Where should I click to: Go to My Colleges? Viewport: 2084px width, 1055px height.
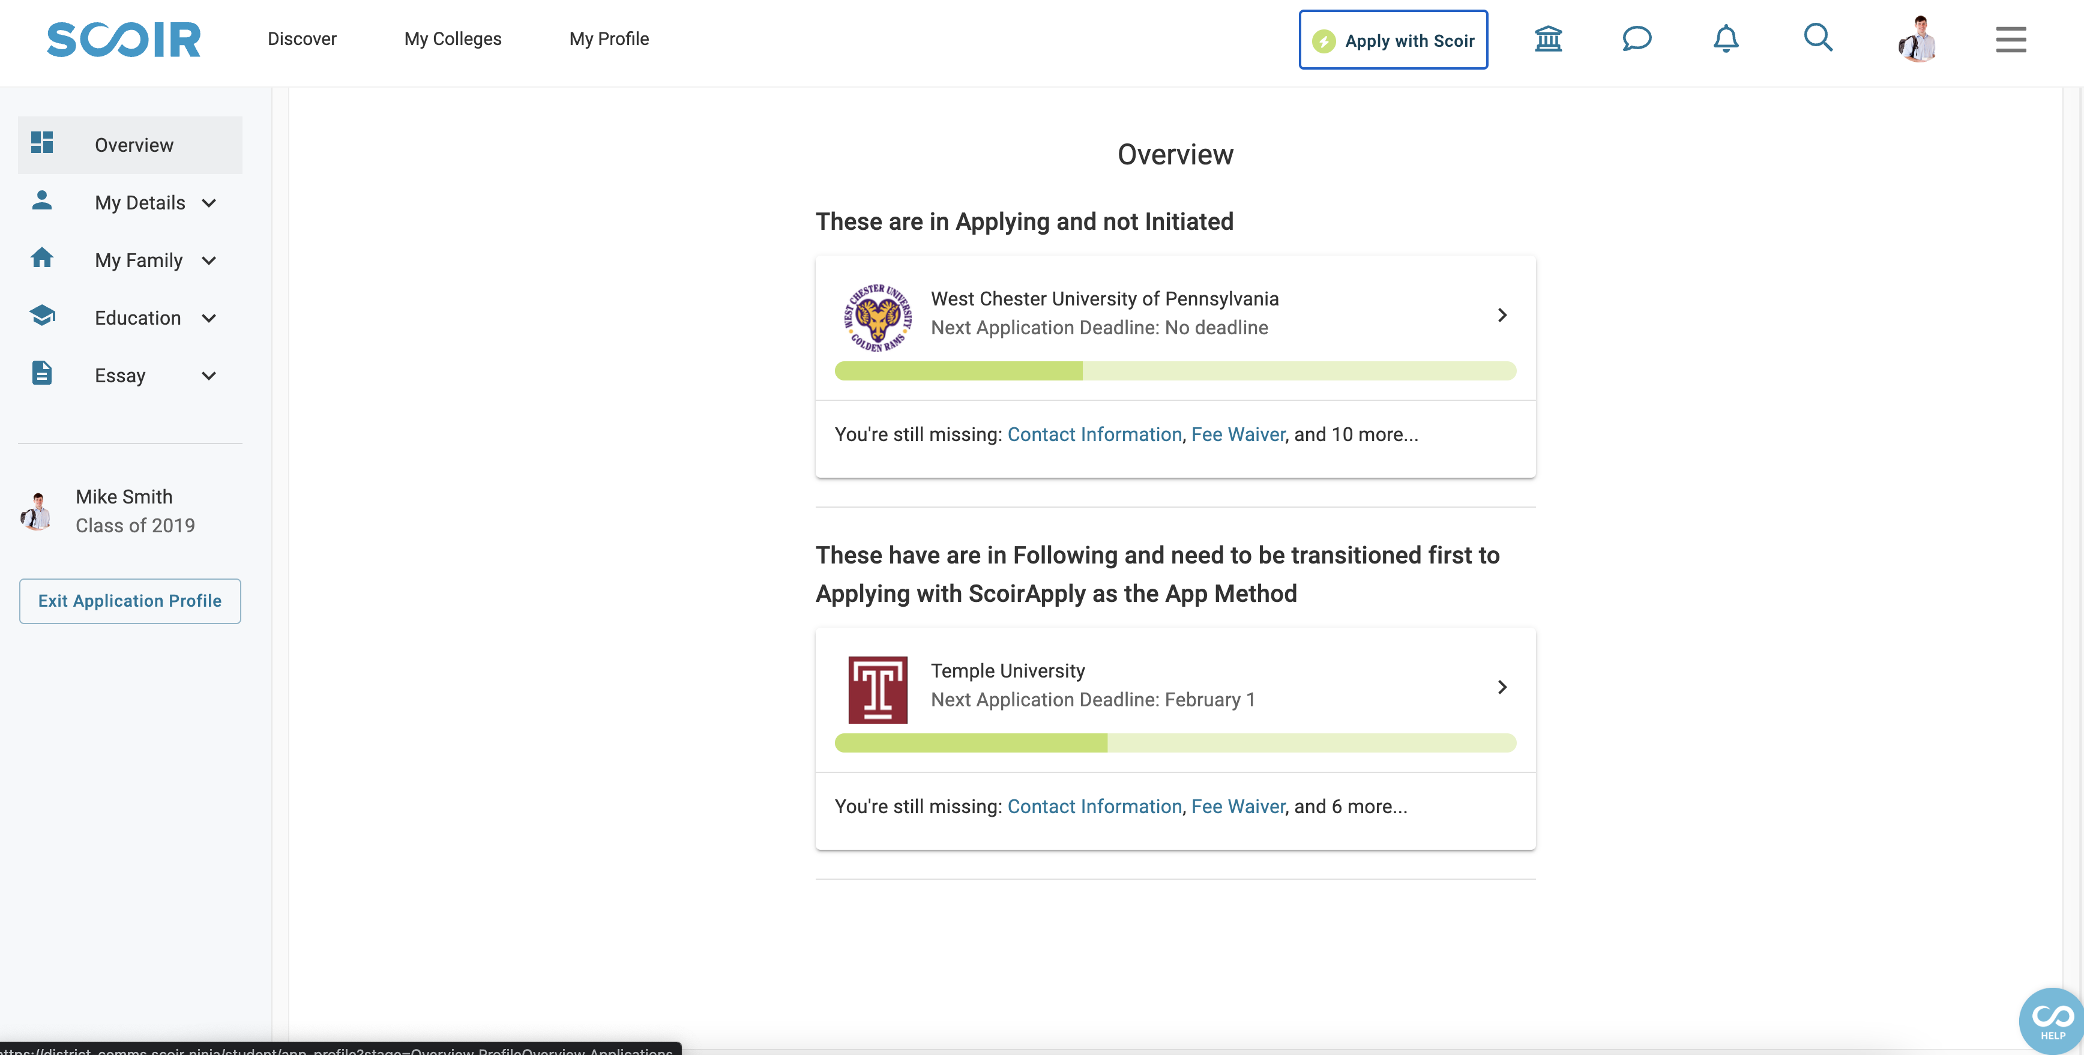pos(453,39)
